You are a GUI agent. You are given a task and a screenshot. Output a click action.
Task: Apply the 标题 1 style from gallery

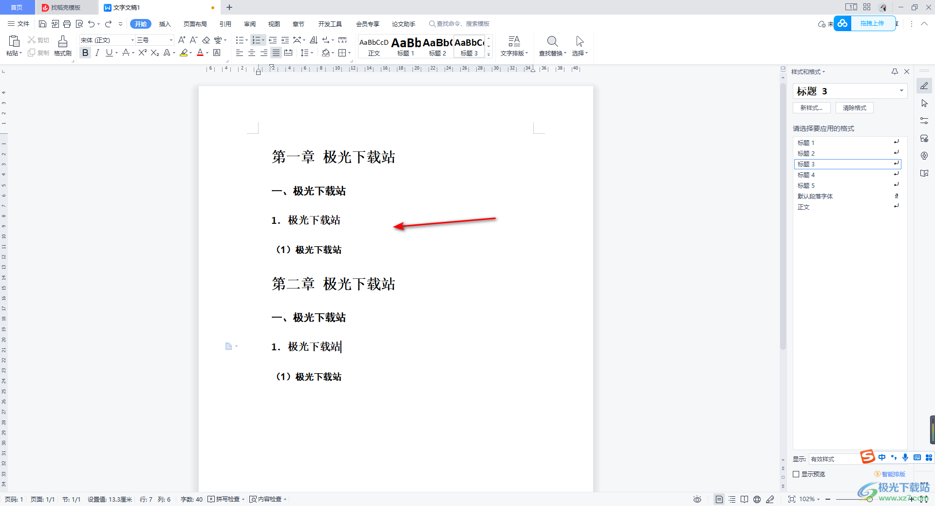coord(406,46)
